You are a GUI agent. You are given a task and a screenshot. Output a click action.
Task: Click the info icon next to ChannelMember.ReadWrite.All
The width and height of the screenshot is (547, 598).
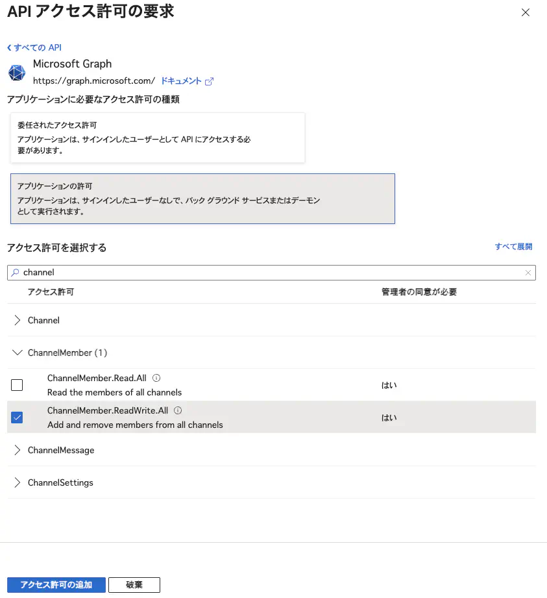(x=178, y=410)
